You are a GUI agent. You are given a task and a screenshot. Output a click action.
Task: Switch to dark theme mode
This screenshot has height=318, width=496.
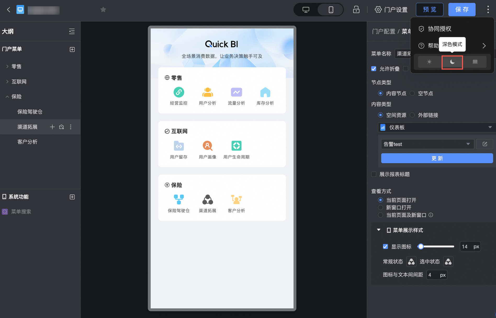(x=452, y=62)
